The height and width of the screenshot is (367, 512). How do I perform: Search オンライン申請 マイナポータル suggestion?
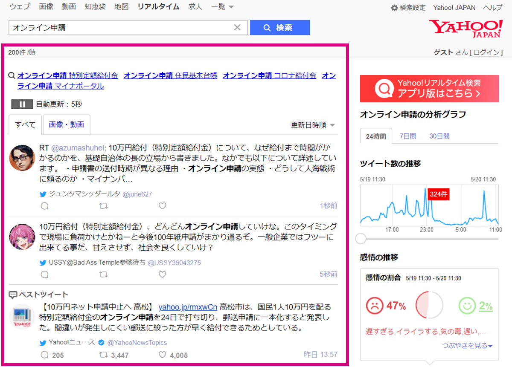(x=61, y=86)
